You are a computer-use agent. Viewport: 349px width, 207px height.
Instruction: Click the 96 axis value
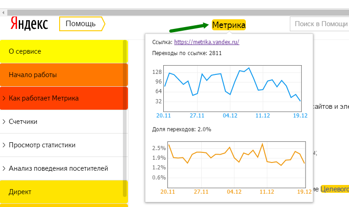[x=159, y=82]
